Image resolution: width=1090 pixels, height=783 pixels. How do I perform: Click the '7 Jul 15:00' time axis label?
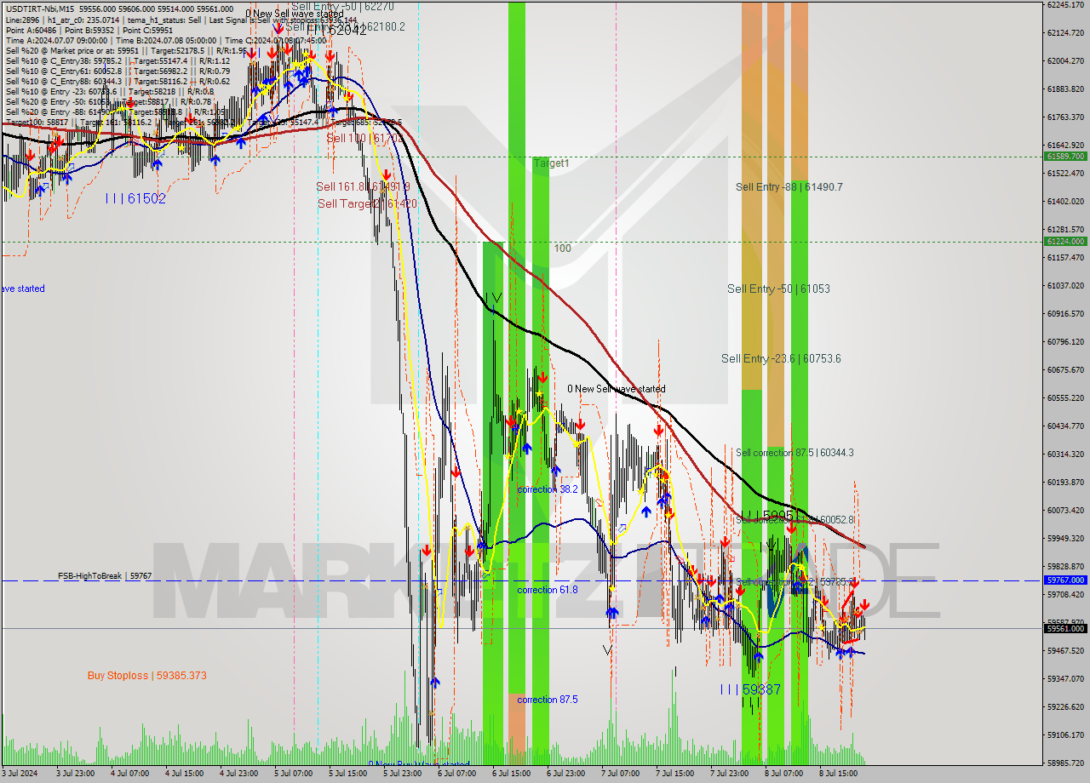click(676, 774)
